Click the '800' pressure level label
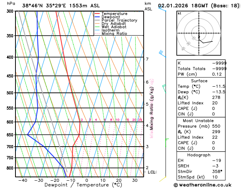The width and height of the screenshot is (243, 188). pos(11,168)
